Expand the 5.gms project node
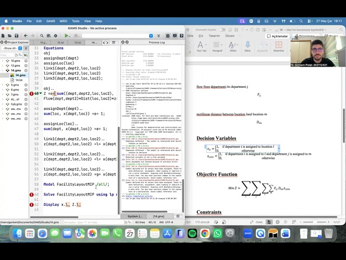Viewport: 346px width, 260px height. click(x=2, y=85)
